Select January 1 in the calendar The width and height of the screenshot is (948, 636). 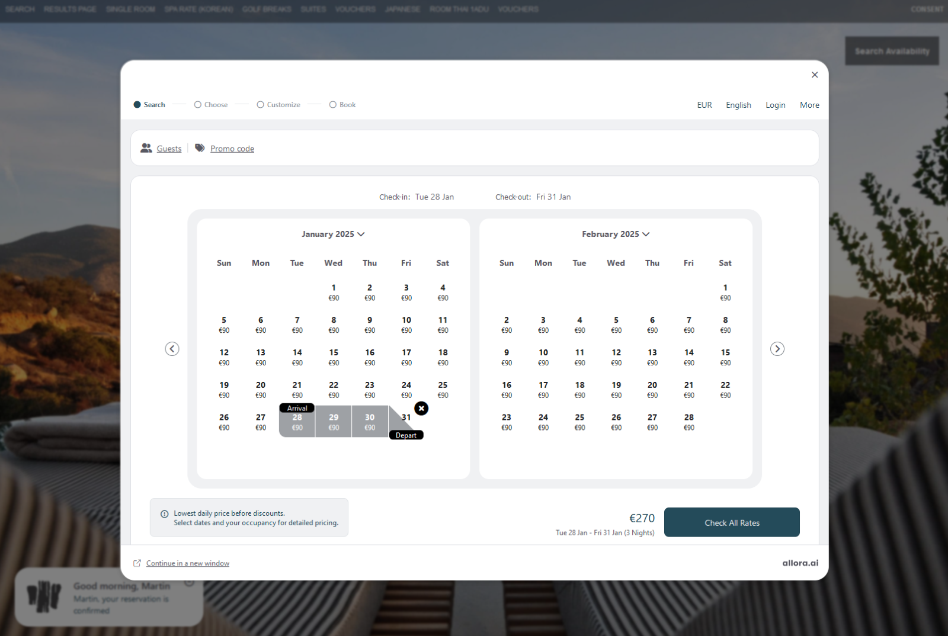tap(334, 292)
